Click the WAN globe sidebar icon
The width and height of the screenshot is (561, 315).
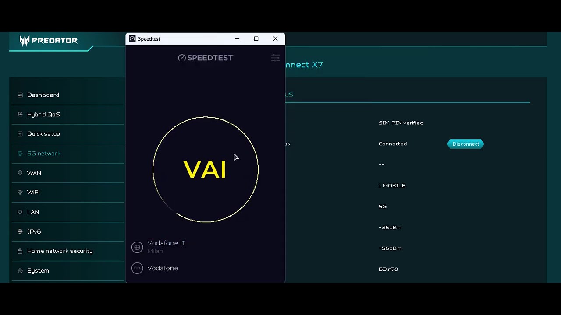point(20,173)
